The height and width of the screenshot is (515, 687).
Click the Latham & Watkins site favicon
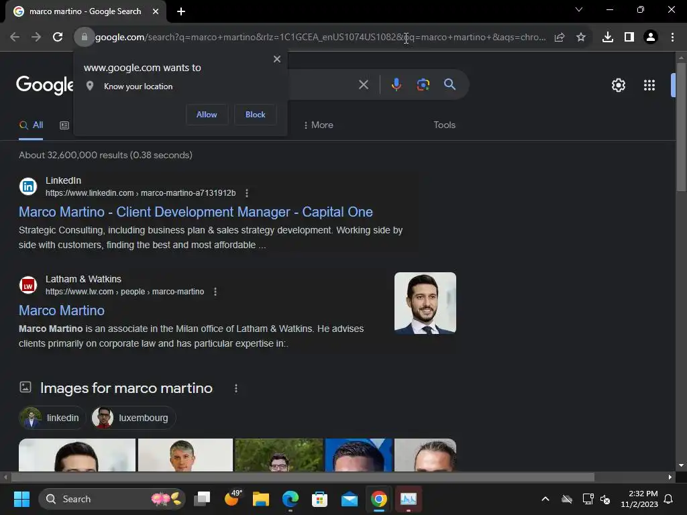point(28,286)
